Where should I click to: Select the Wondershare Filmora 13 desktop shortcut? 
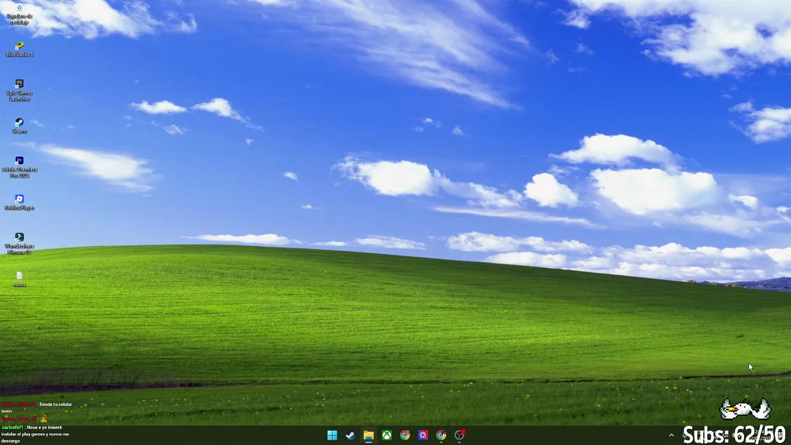click(x=19, y=244)
